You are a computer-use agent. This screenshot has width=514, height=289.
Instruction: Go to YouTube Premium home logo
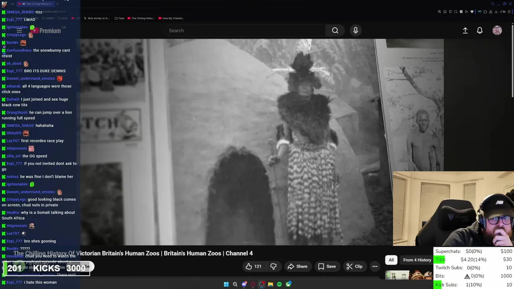coord(46,31)
